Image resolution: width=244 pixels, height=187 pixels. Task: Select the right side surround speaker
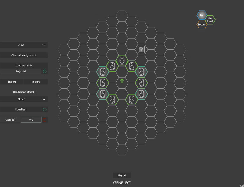pos(141,83)
